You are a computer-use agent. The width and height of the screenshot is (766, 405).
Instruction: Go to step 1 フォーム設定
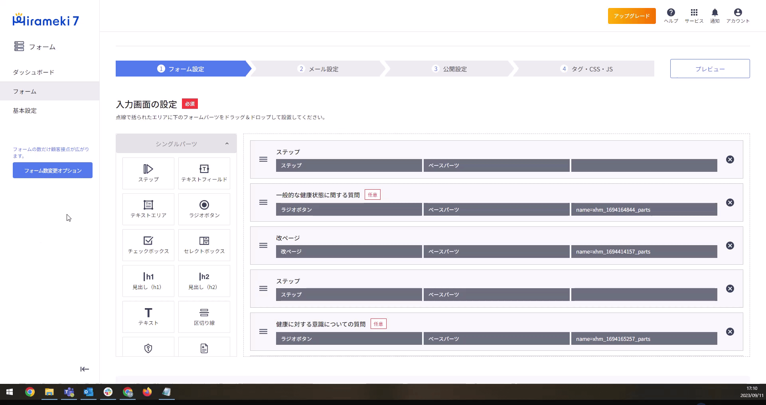coord(183,69)
